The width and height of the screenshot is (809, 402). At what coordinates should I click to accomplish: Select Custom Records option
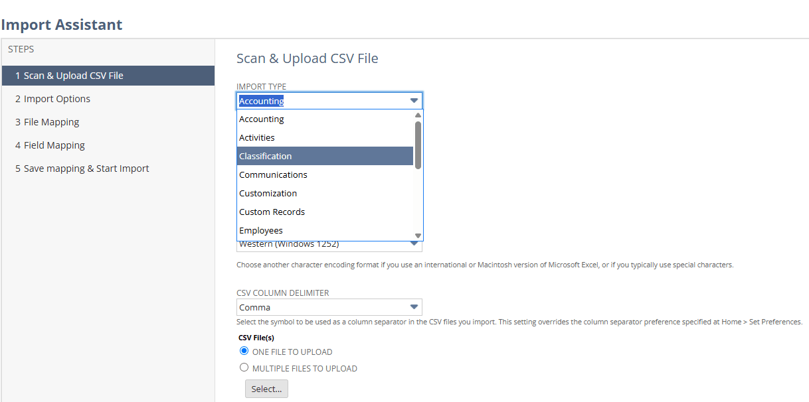(325, 212)
